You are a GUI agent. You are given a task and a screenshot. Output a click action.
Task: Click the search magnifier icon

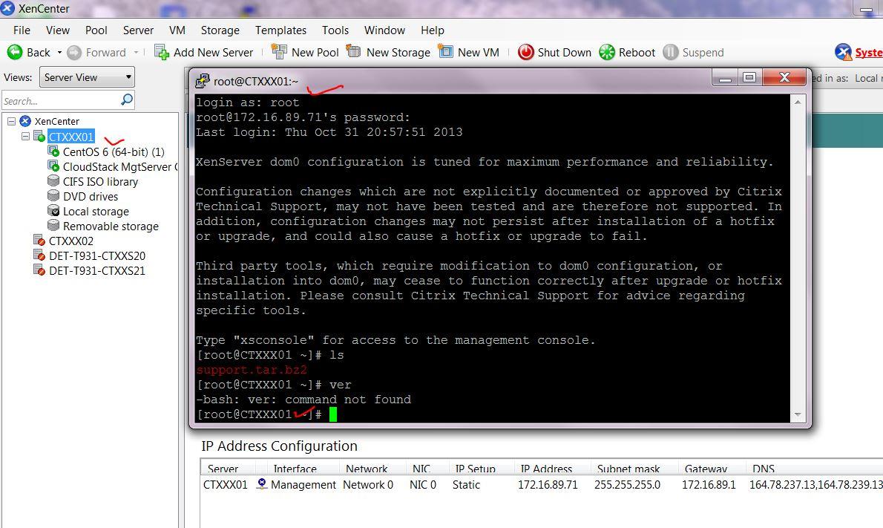pyautogui.click(x=128, y=100)
